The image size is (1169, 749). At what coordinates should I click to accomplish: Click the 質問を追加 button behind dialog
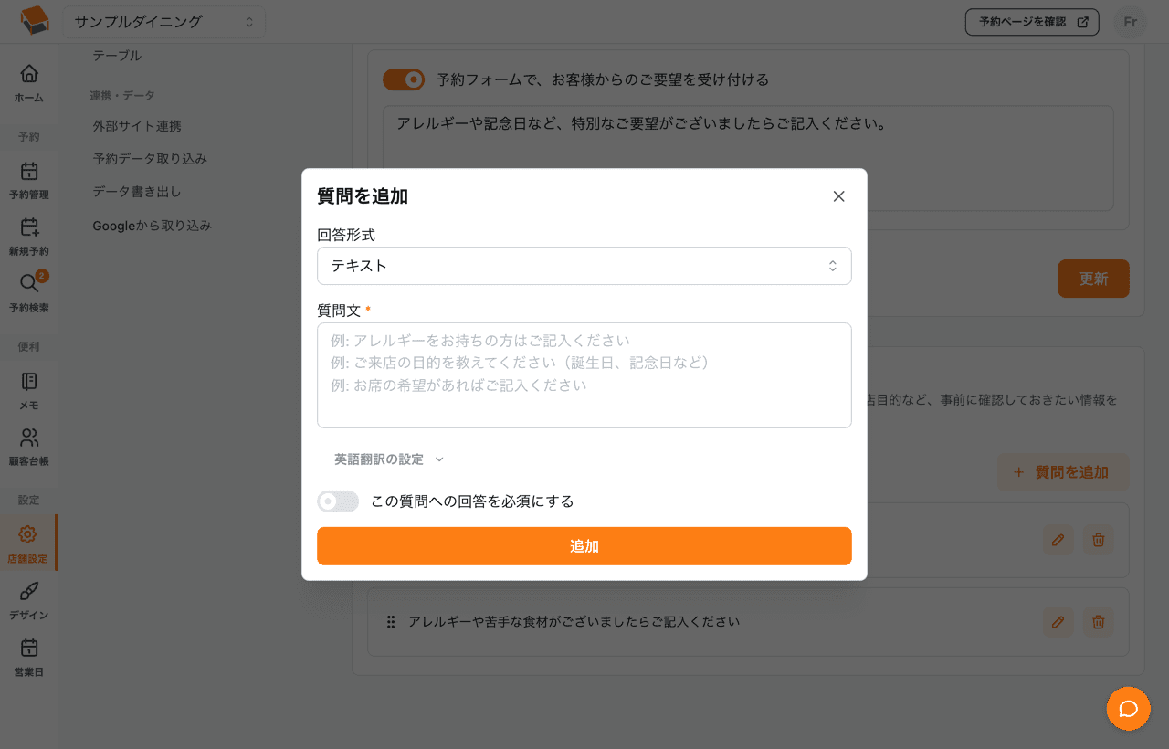[x=1063, y=472]
